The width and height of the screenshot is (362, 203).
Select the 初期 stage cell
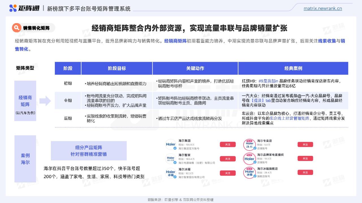click(x=68, y=83)
